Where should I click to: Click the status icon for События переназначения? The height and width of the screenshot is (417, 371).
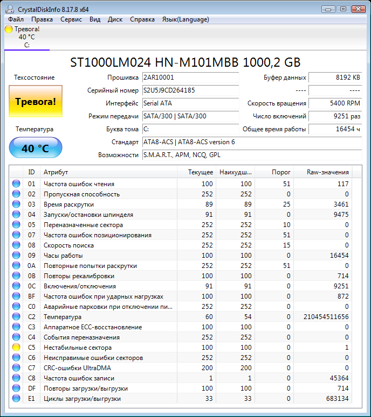16,337
